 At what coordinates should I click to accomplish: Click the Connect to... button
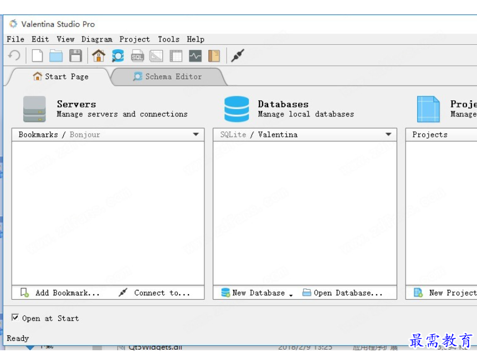tap(155, 293)
